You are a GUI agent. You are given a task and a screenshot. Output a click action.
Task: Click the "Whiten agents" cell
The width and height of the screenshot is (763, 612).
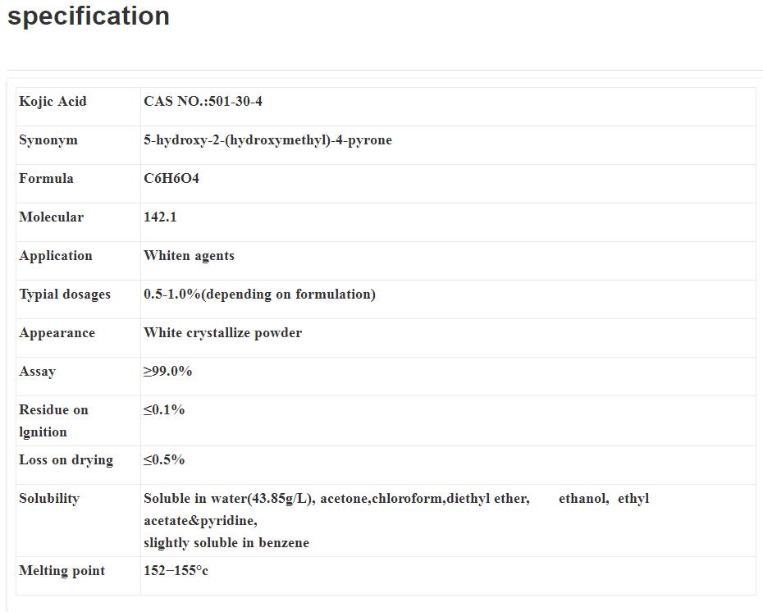click(189, 256)
